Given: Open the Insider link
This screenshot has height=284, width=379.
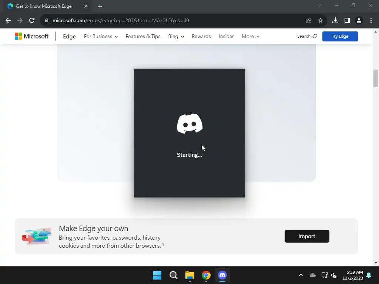Looking at the screenshot, I should (226, 37).
